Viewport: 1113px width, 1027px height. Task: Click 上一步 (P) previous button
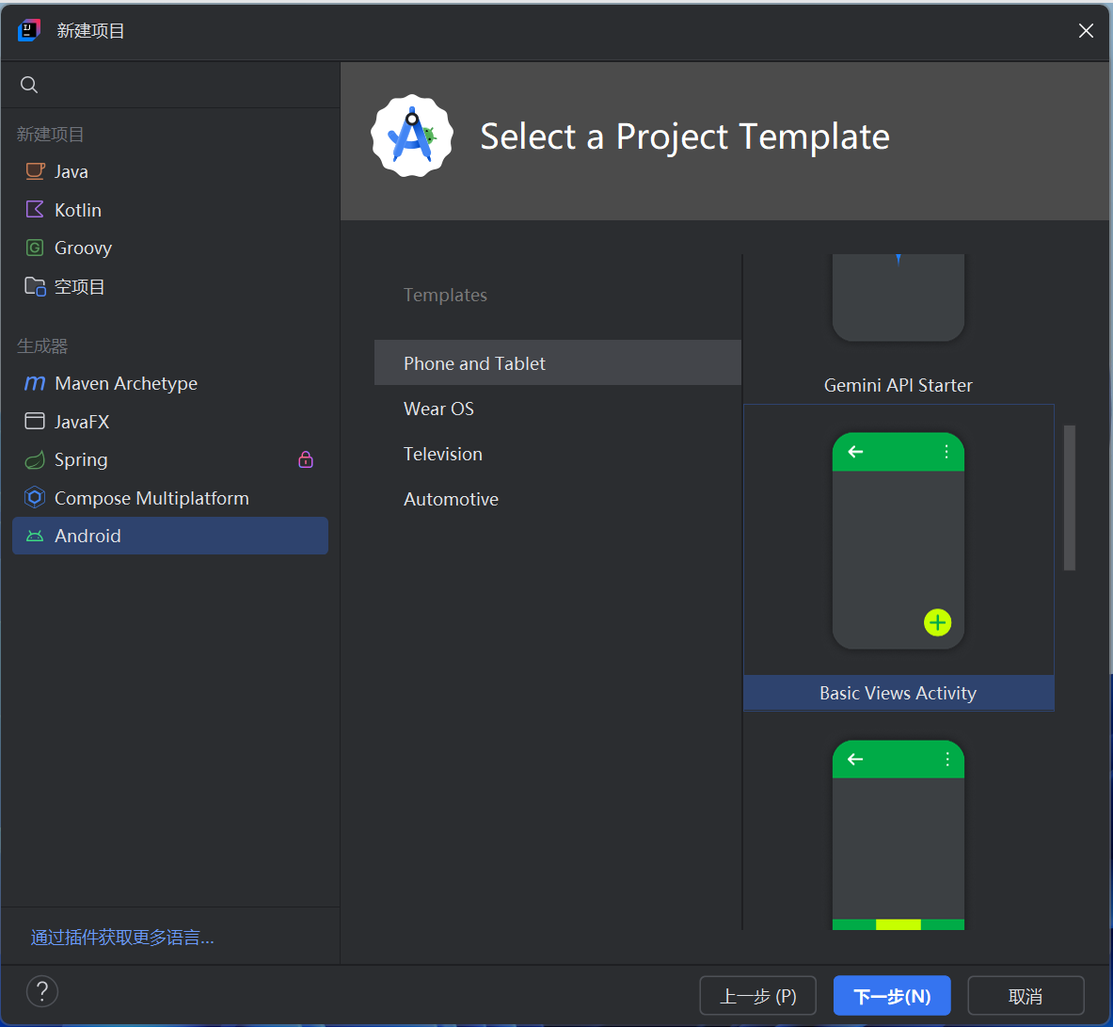pos(758,996)
